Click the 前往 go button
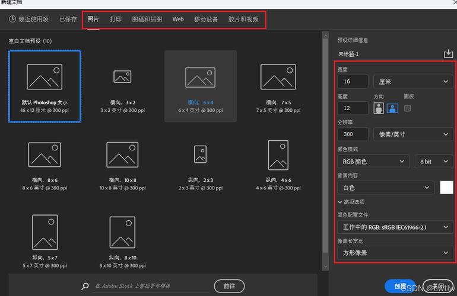 pos(229,286)
